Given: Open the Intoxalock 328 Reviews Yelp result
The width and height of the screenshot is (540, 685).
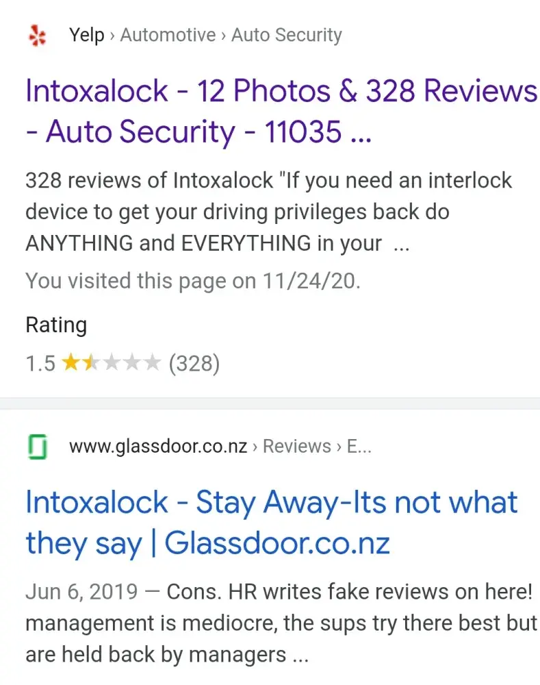Looking at the screenshot, I should 281,110.
